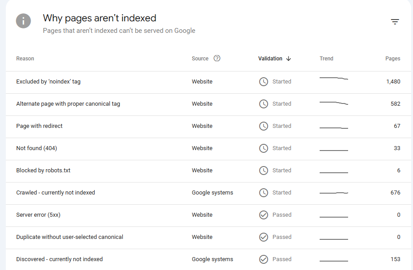Viewport: 413px width, 270px height.
Task: Open 'Crawled - currently not indexed' row
Action: [x=56, y=193]
